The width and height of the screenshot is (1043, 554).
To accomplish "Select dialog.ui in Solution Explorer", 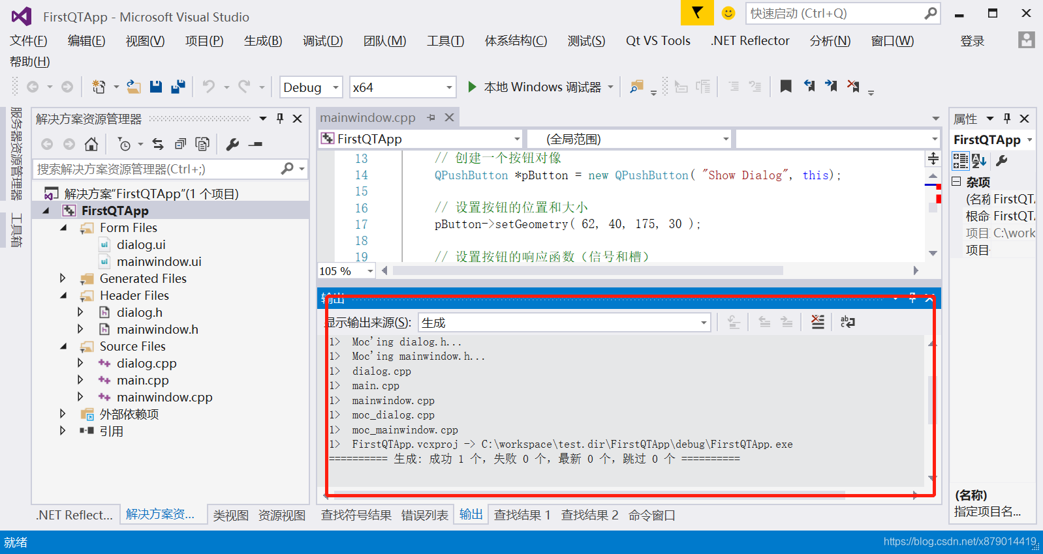I will click(x=141, y=244).
